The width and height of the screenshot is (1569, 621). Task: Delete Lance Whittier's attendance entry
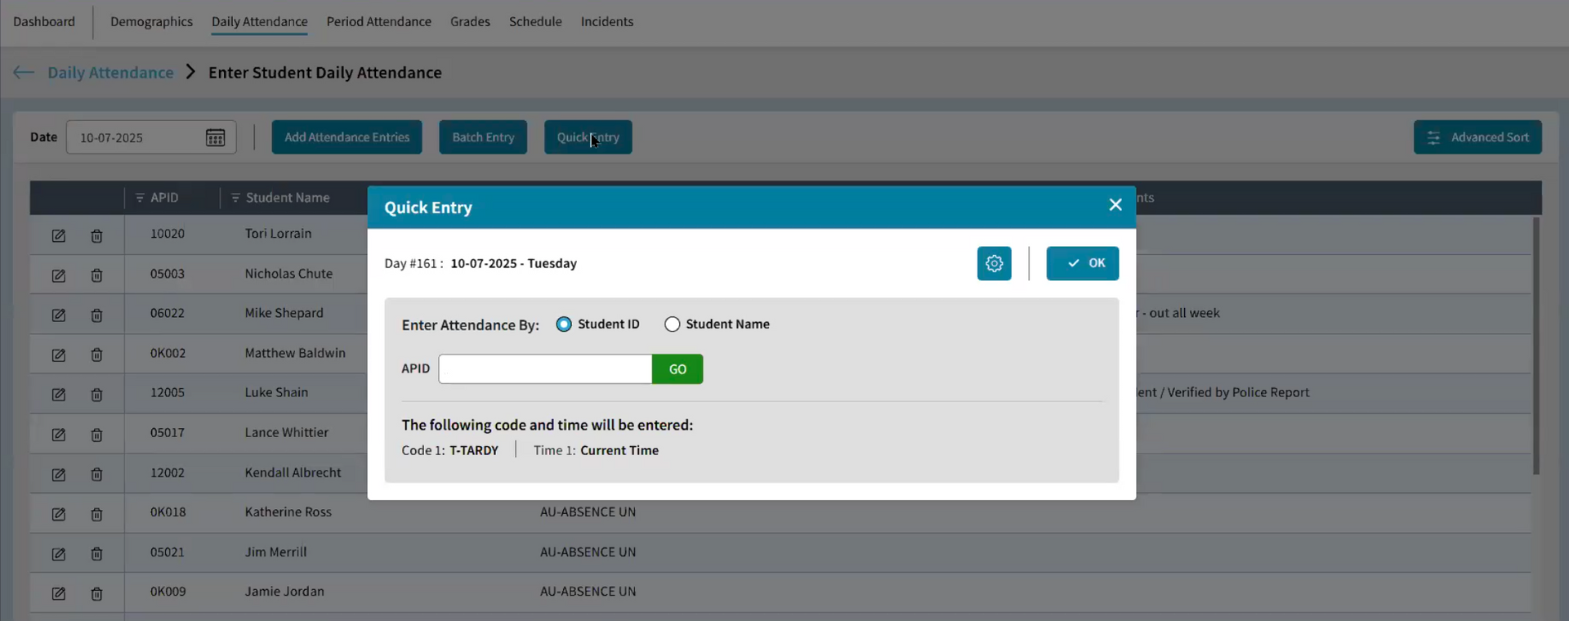coord(96,435)
